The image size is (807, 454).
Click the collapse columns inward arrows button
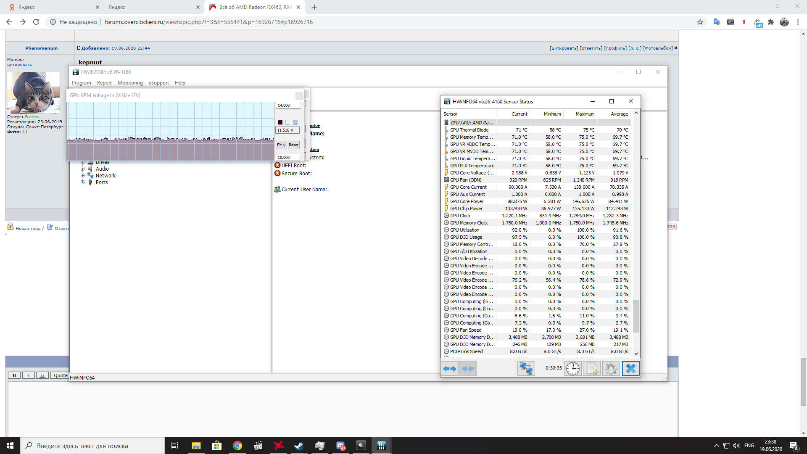pos(468,369)
